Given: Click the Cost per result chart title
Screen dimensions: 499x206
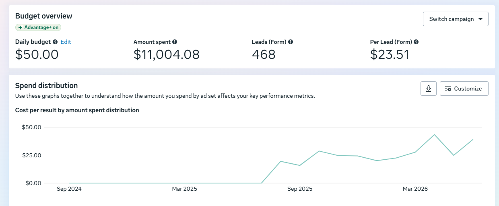Looking at the screenshot, I should [77, 110].
